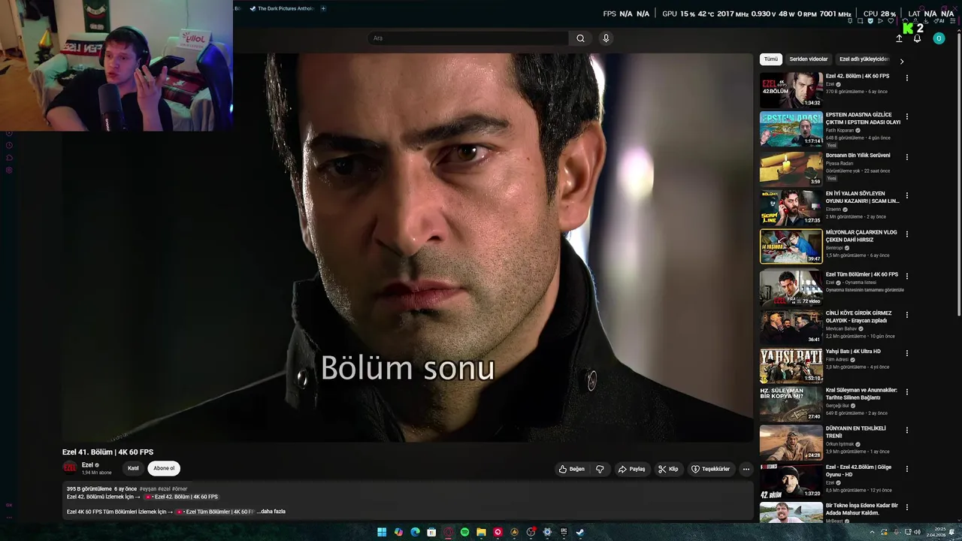Select the Tümü filter chip

point(771,59)
